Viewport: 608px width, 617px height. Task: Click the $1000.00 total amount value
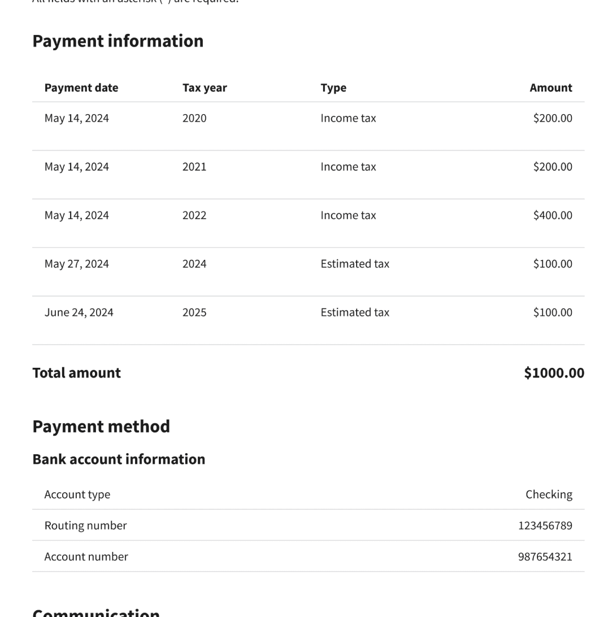coord(554,373)
